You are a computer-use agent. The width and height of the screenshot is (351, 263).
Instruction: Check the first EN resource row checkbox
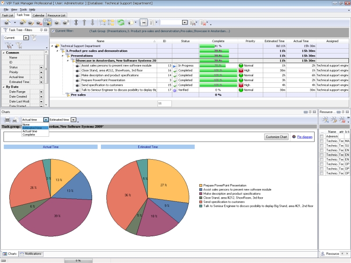pos(322,150)
